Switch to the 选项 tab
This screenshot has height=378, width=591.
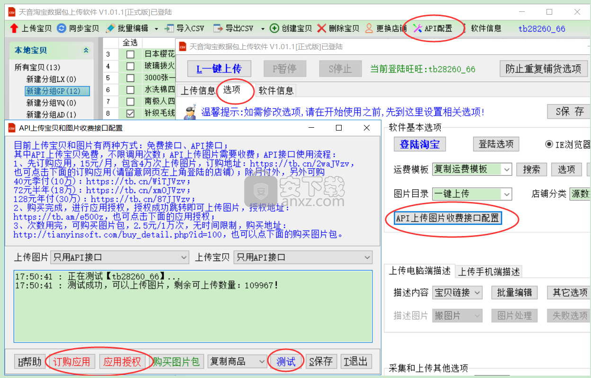[x=232, y=89]
